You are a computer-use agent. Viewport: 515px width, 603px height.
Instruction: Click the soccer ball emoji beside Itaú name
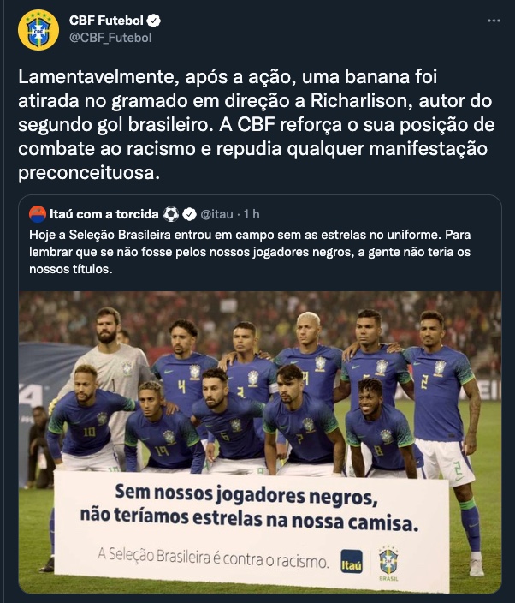(171, 214)
